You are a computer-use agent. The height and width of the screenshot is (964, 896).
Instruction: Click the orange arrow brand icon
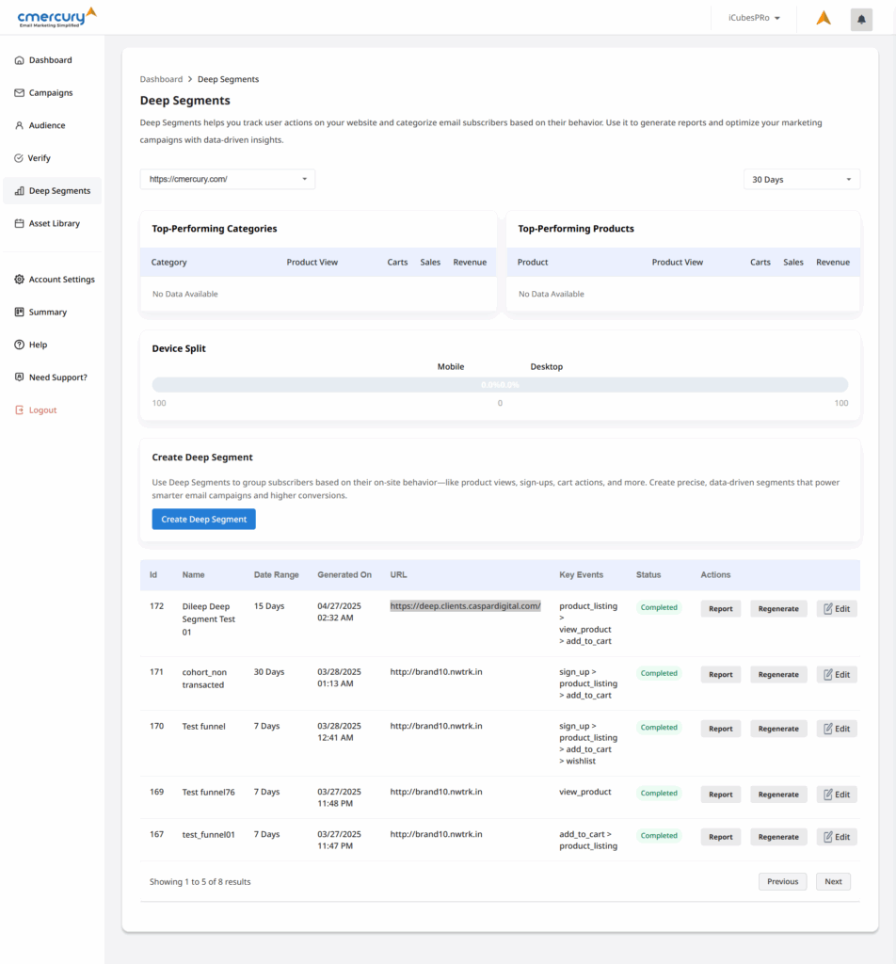[x=823, y=18]
